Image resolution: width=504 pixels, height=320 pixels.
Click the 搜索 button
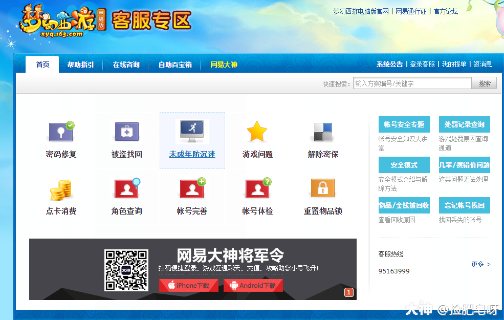coord(484,83)
